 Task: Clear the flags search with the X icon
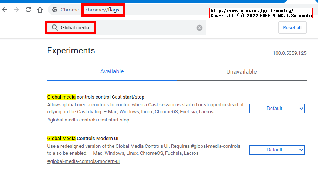200,27
